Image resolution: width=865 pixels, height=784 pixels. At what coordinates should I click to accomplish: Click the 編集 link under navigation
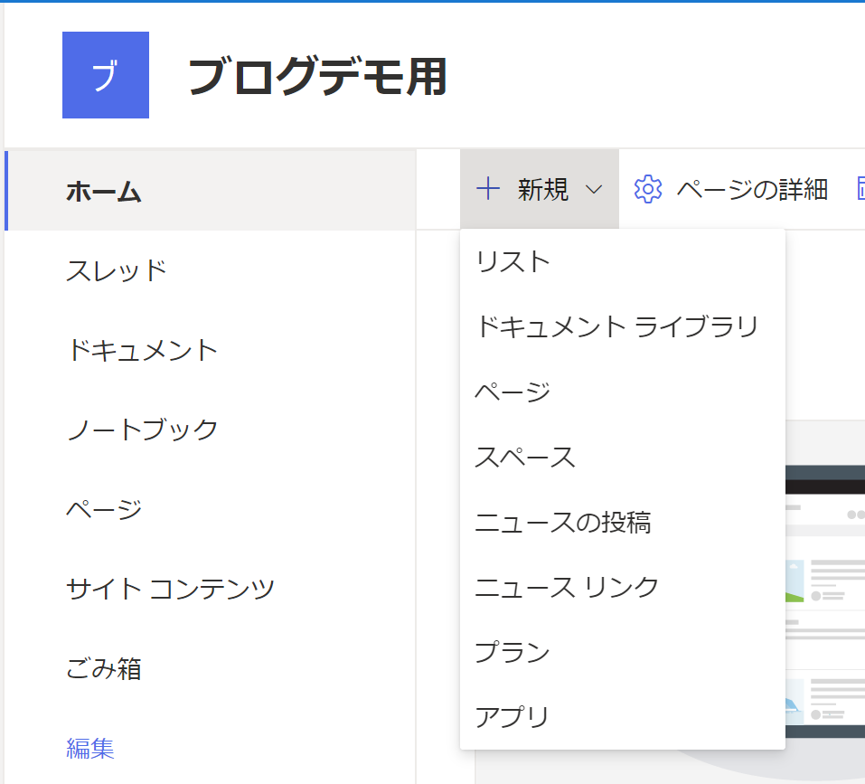pyautogui.click(x=89, y=749)
